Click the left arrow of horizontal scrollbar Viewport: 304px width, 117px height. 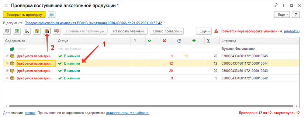point(6,106)
